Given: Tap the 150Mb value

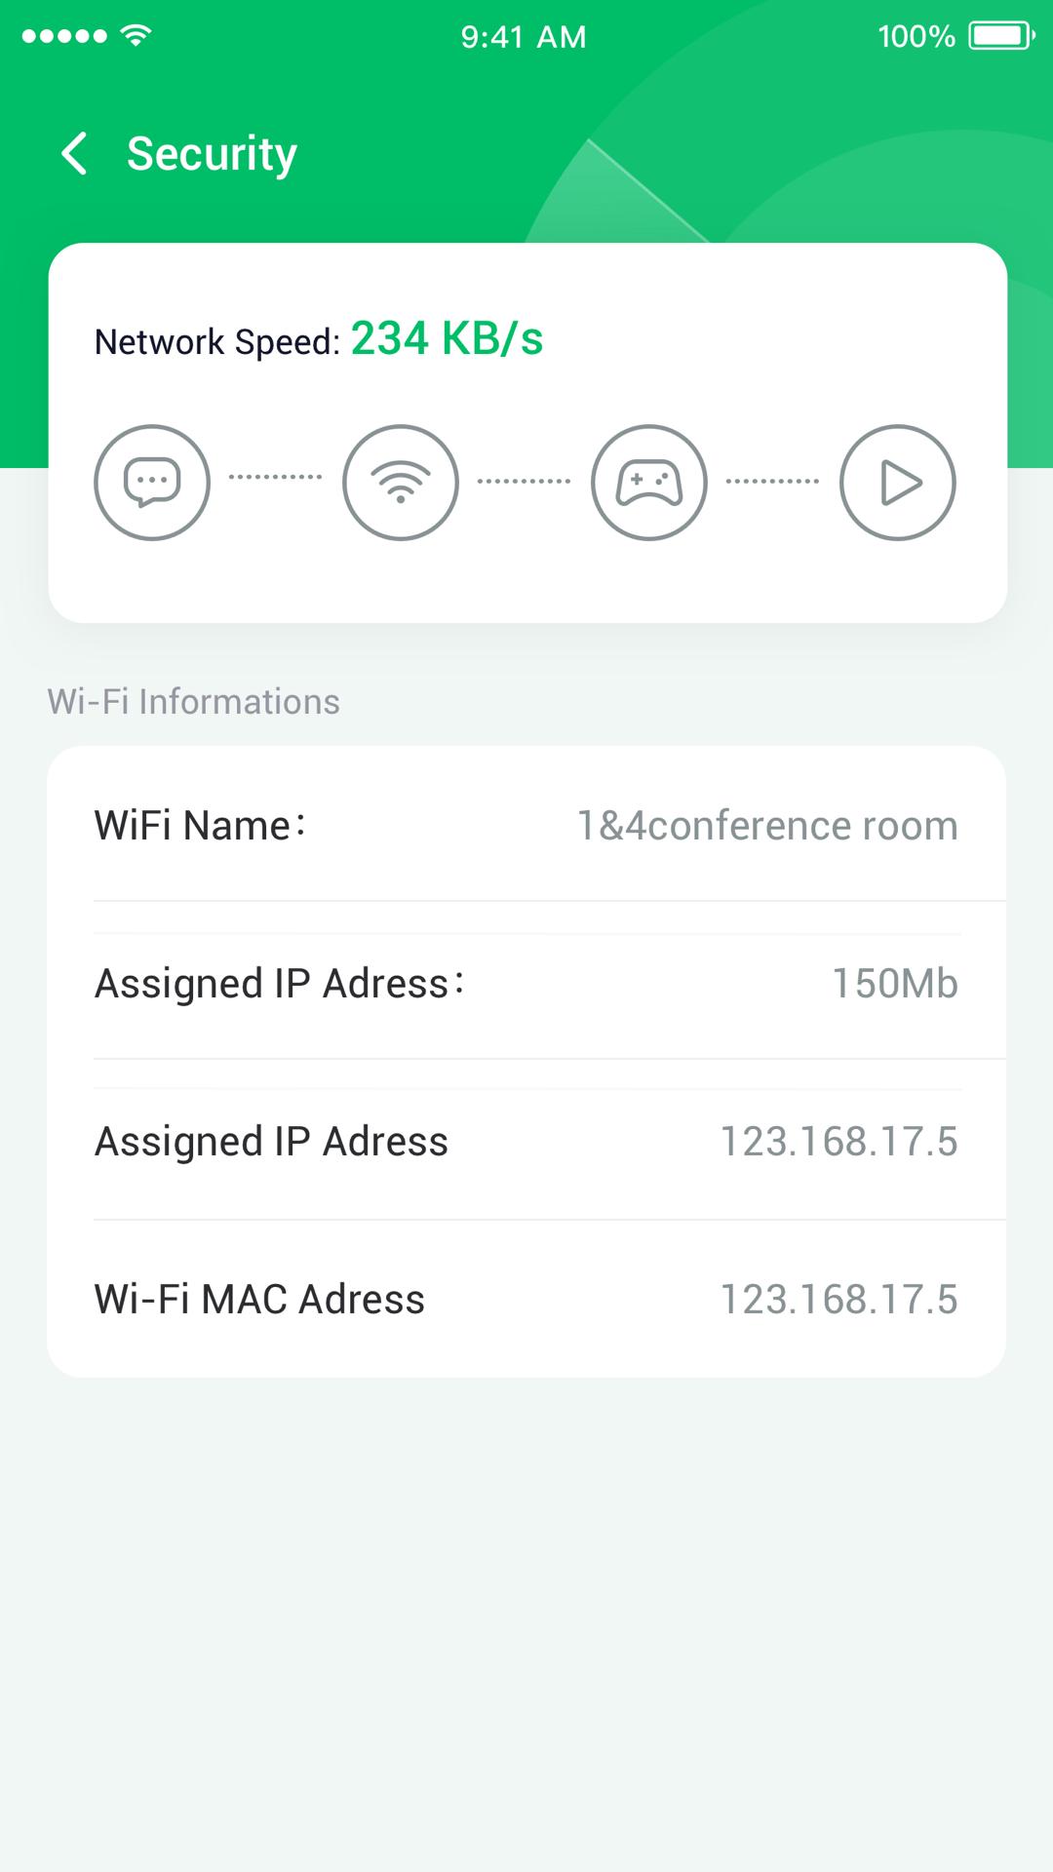Looking at the screenshot, I should click(x=894, y=983).
